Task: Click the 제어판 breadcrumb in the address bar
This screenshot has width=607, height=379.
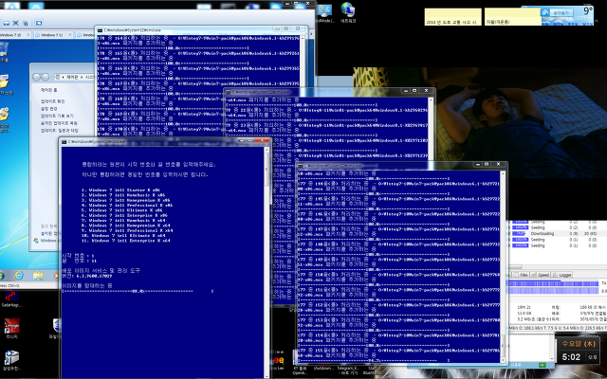Action: (x=72, y=78)
